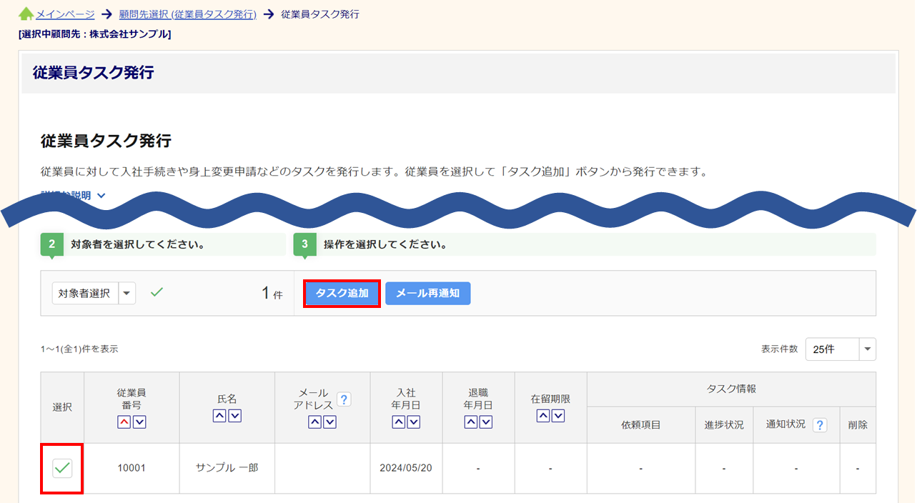The width and height of the screenshot is (917, 503).
Task: Click the hire date 2024/05/20
Action: point(406,469)
